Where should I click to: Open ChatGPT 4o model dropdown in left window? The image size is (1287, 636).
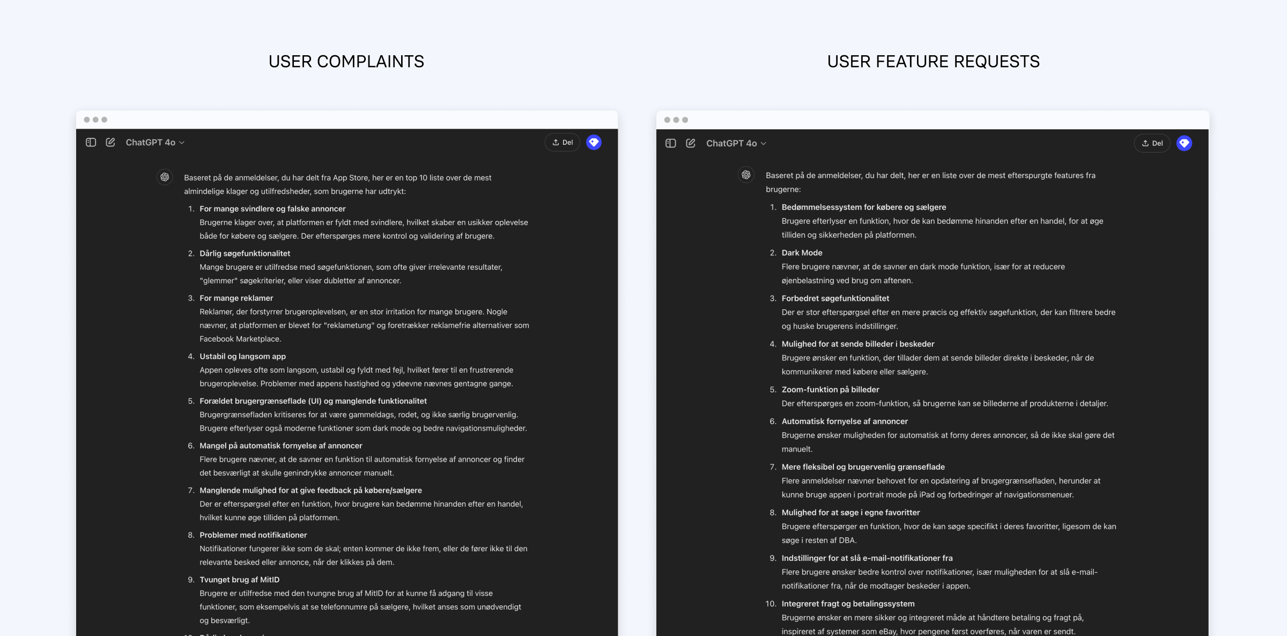click(x=155, y=142)
